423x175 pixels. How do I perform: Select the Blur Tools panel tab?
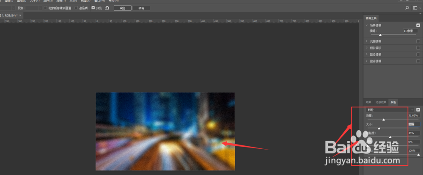pyautogui.click(x=371, y=18)
